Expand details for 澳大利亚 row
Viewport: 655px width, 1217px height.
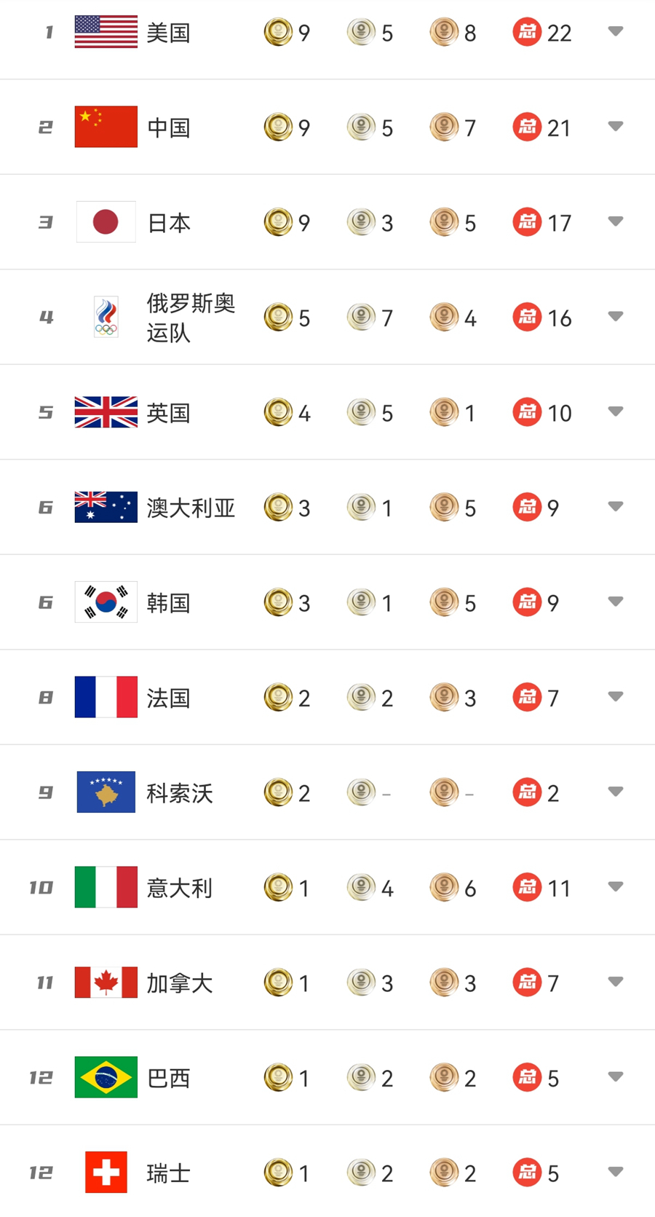coord(616,507)
